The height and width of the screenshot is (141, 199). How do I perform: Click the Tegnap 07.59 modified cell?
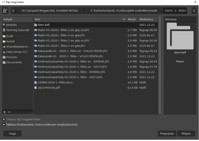click(x=148, y=67)
